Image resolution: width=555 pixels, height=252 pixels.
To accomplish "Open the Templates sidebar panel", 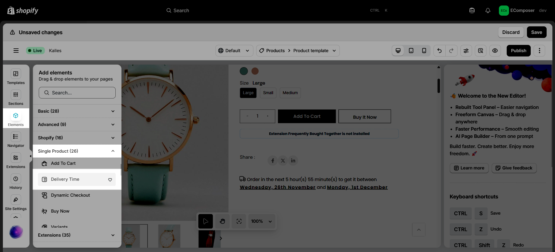I will coord(16,76).
